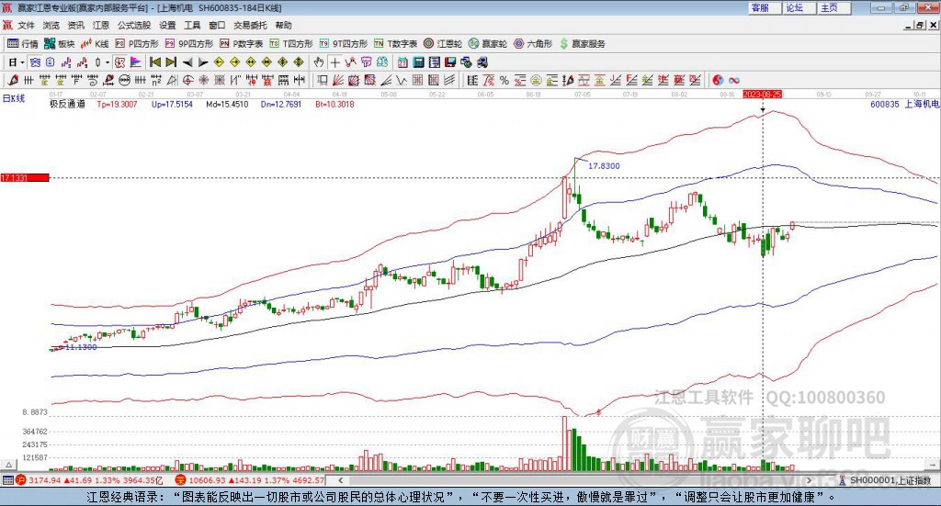Open T四方形 time square
Viewport: 941px width, 506px height.
point(291,44)
